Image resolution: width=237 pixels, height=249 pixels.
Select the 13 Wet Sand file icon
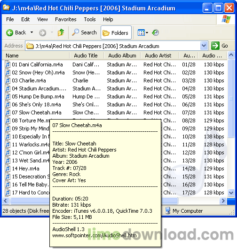8,160
